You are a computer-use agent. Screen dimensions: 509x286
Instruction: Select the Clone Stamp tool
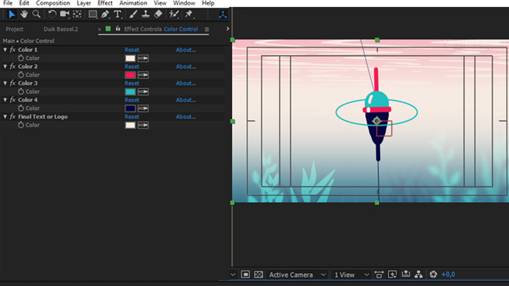[146, 14]
